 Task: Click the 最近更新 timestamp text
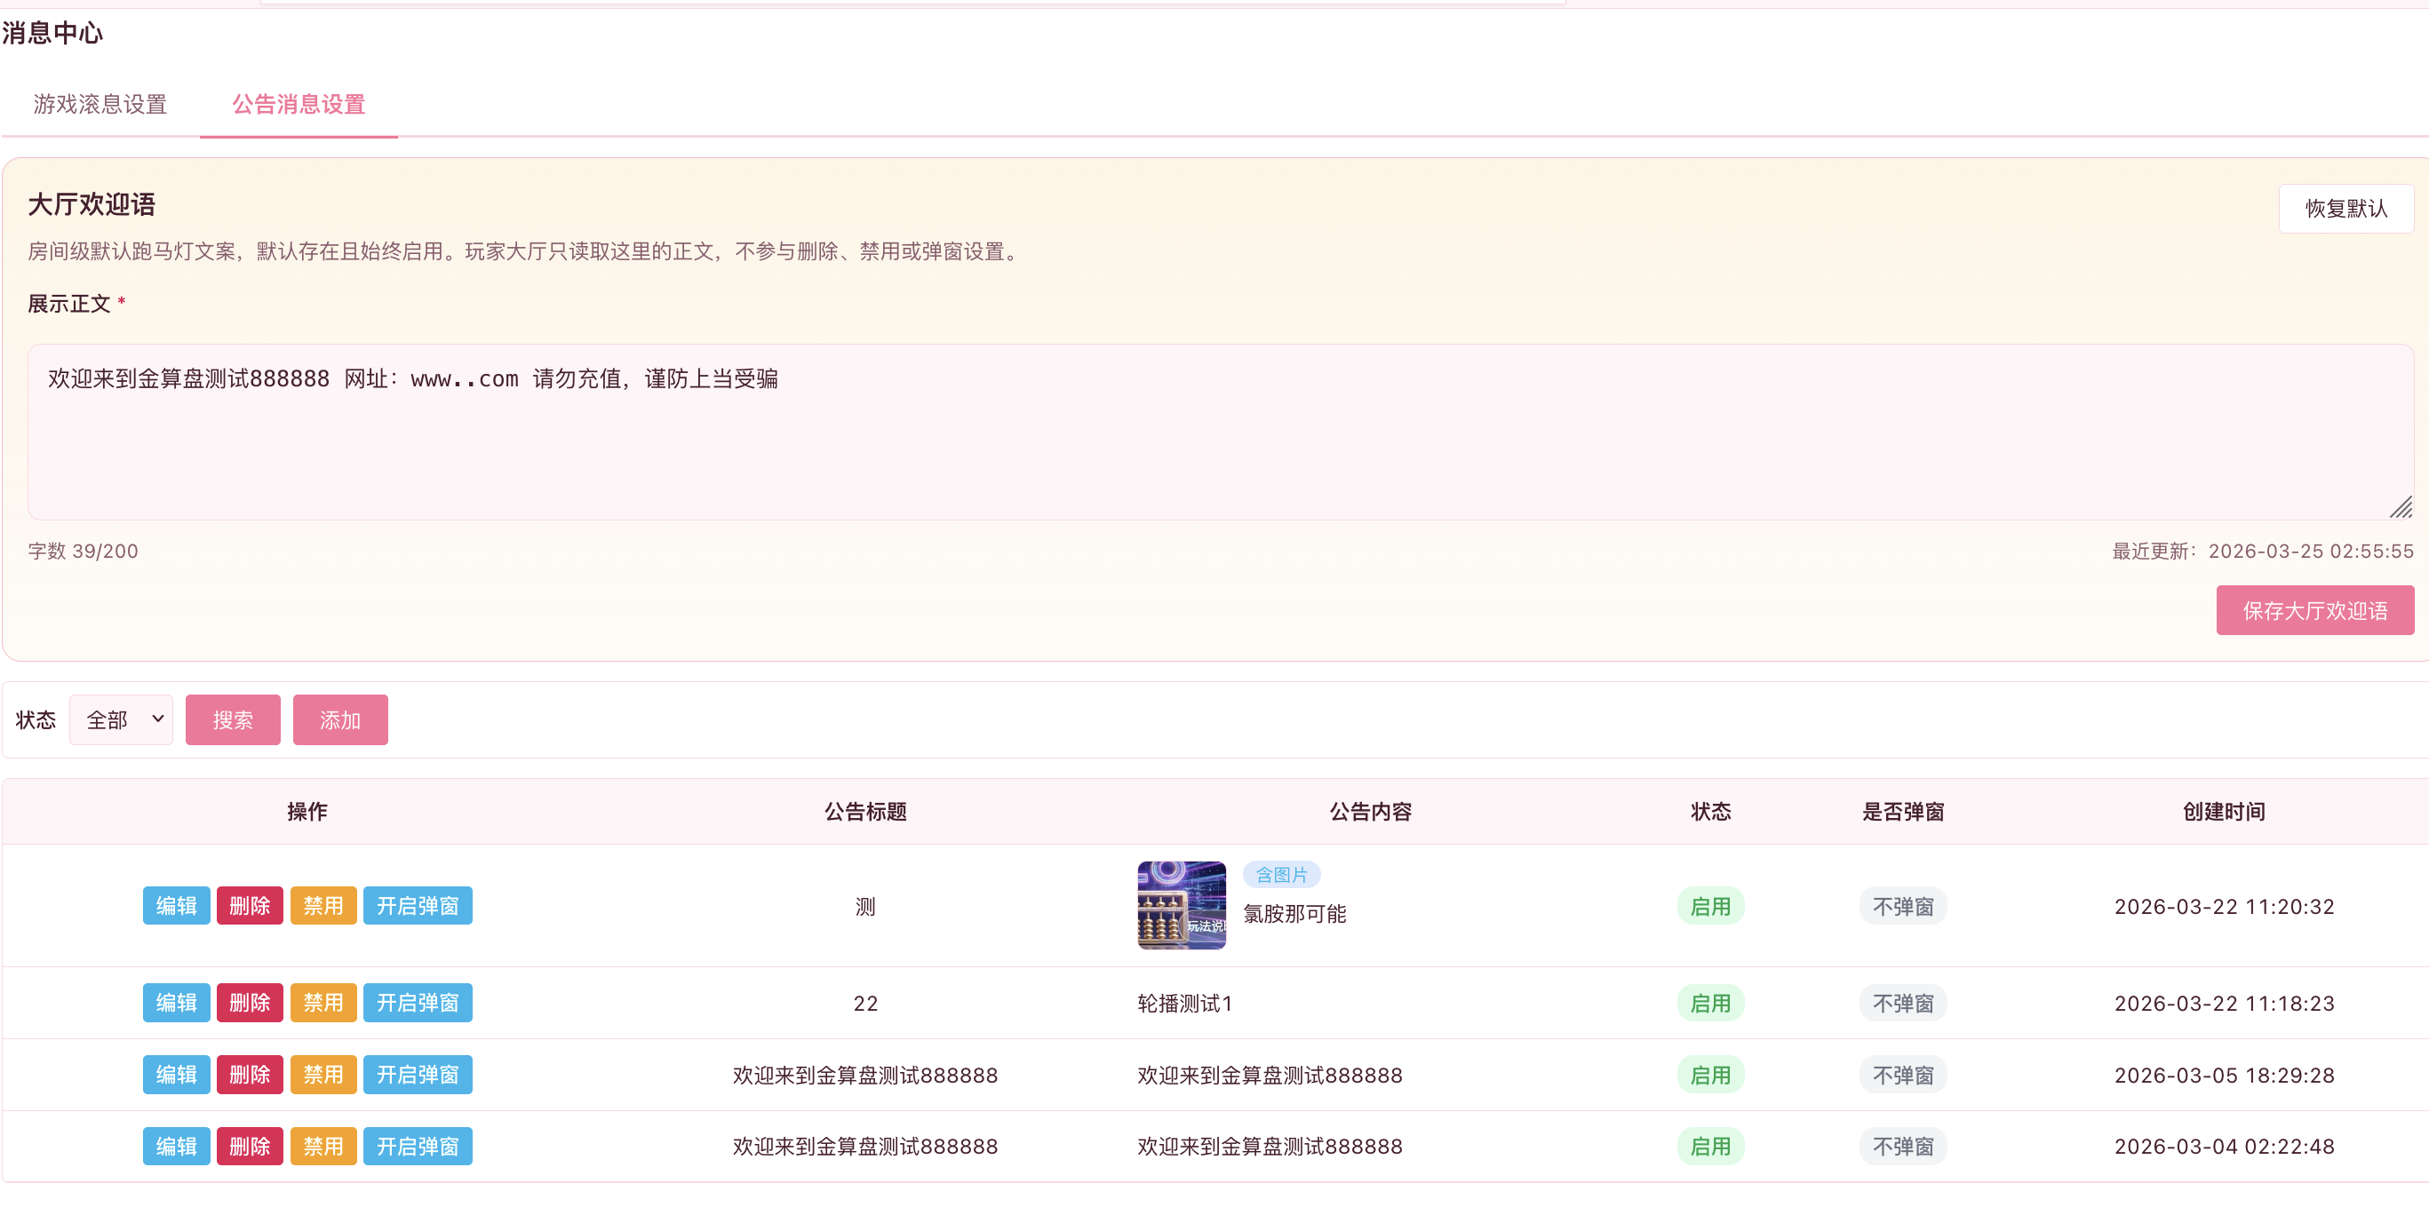point(2262,551)
